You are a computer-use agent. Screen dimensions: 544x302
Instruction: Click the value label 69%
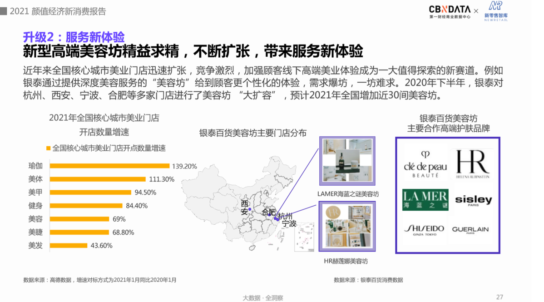[x=119, y=219]
